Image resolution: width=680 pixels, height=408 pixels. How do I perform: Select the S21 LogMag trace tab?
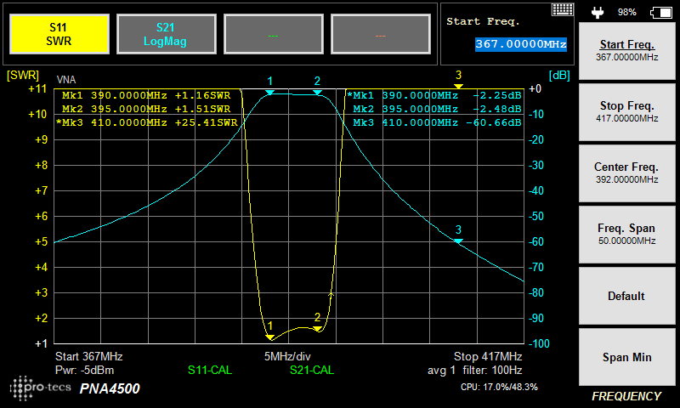pos(165,35)
